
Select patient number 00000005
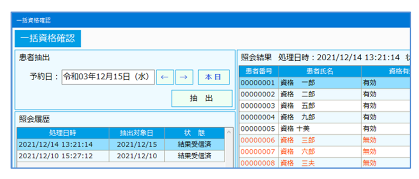click(259, 129)
